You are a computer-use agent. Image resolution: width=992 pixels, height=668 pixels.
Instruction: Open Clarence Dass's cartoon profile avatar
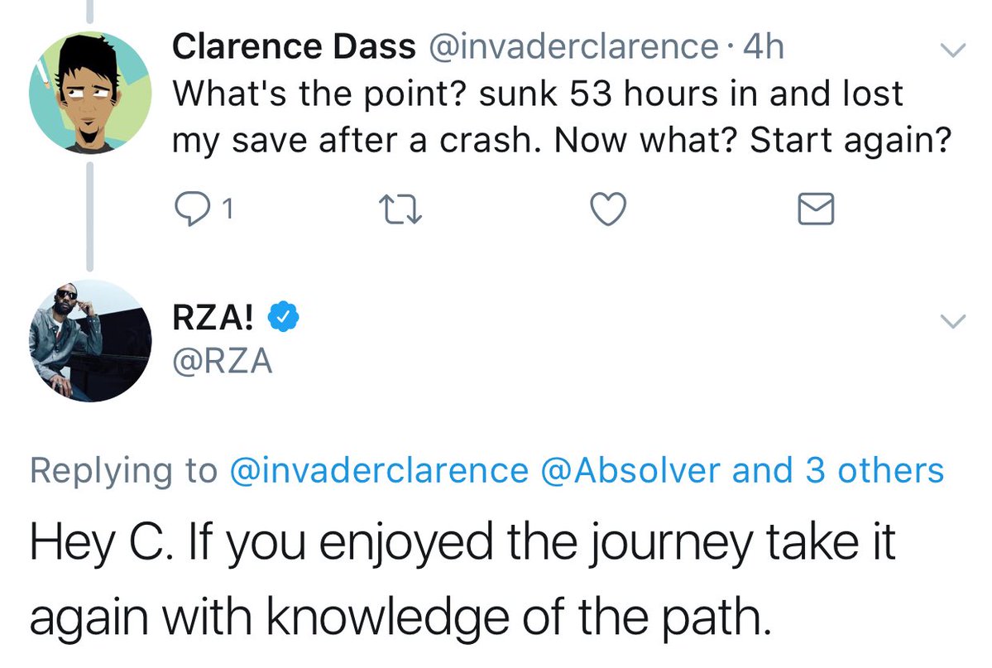click(x=90, y=92)
